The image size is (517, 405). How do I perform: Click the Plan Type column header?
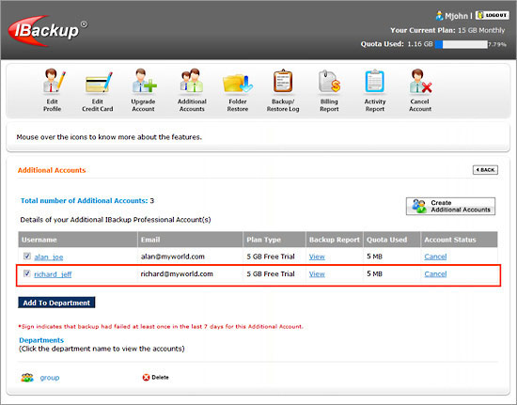click(274, 240)
